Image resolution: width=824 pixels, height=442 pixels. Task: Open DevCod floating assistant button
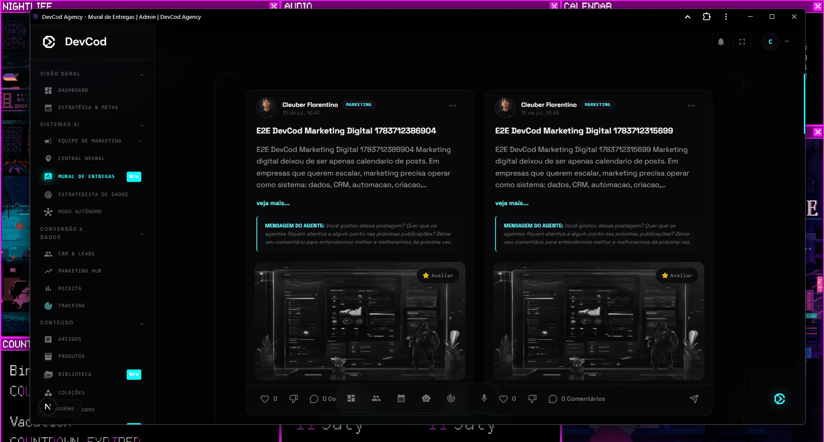(x=779, y=399)
